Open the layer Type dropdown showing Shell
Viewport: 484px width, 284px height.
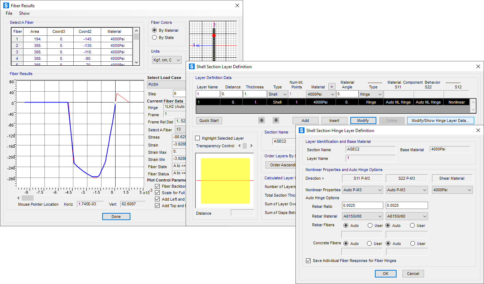click(x=278, y=94)
